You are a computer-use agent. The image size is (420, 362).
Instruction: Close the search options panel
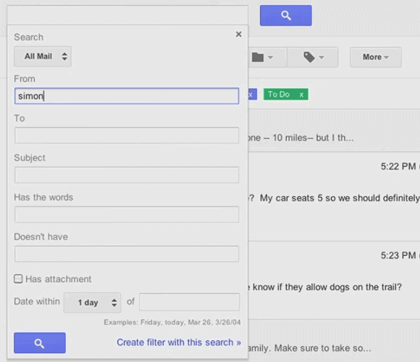click(238, 34)
